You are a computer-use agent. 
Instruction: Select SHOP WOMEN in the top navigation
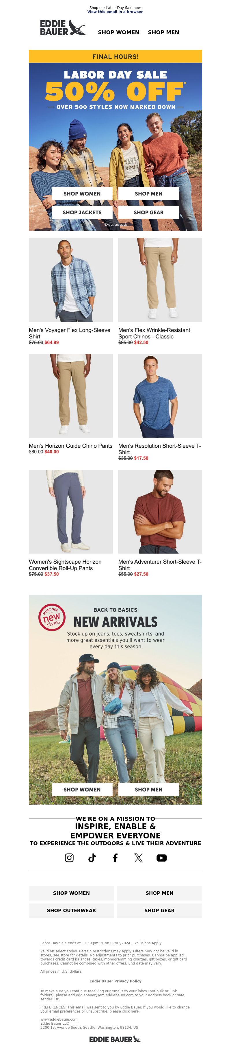click(x=119, y=32)
